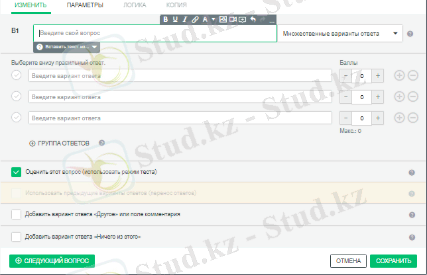Select the second answer's score value field
Image resolution: width=427 pixels, height=275 pixels.
pyautogui.click(x=361, y=97)
